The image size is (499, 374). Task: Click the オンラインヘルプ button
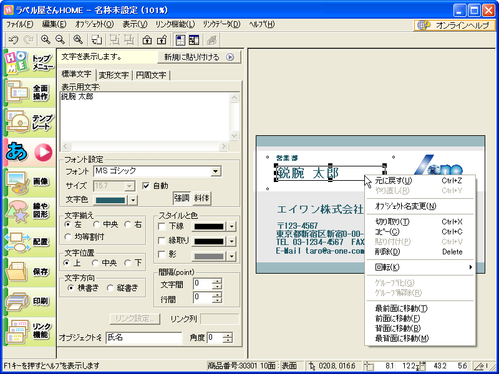pyautogui.click(x=455, y=25)
